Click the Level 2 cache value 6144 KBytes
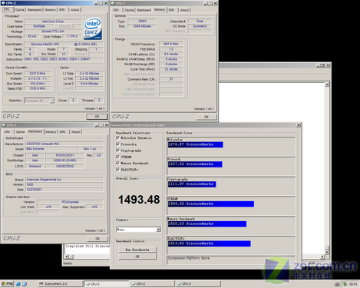360x288 pixels. (x=89, y=84)
